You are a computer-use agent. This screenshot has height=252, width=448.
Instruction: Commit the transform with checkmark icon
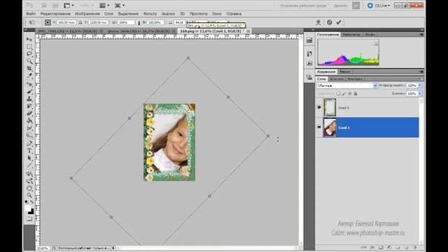[x=339, y=22]
